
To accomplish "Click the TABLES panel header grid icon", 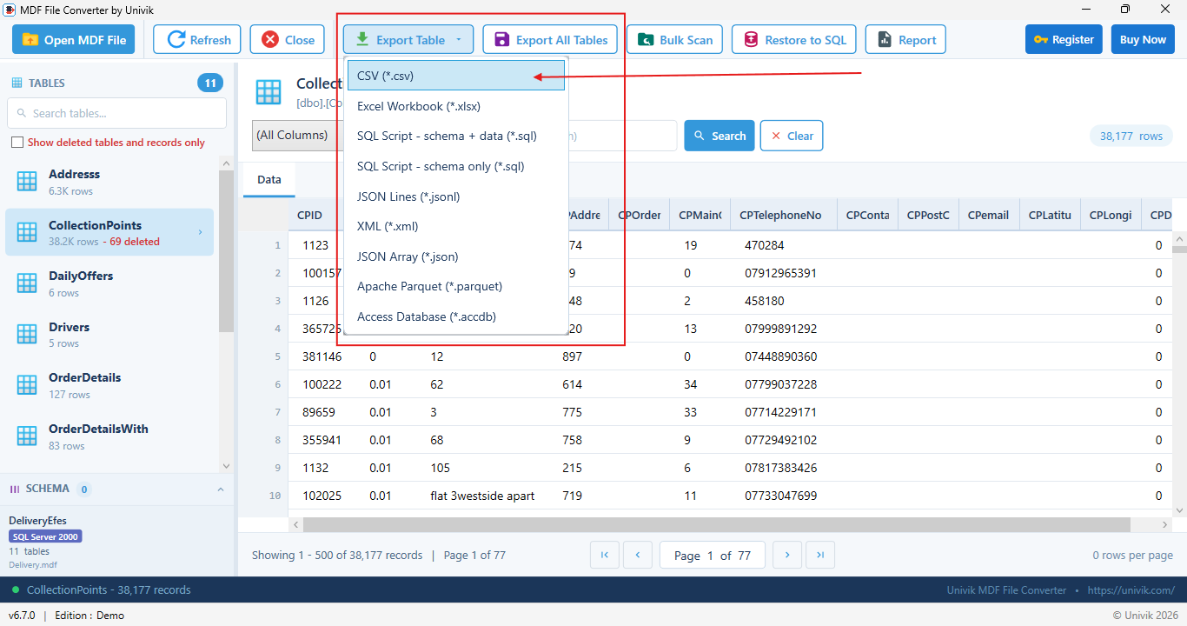I will [x=17, y=83].
